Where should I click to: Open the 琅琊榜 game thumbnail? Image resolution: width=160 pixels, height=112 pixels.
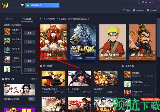(106, 105)
